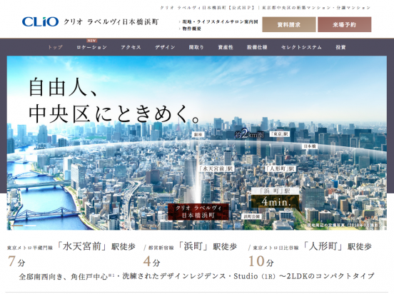Click the CLIO logo
This screenshot has width=394, height=294.
40,21
